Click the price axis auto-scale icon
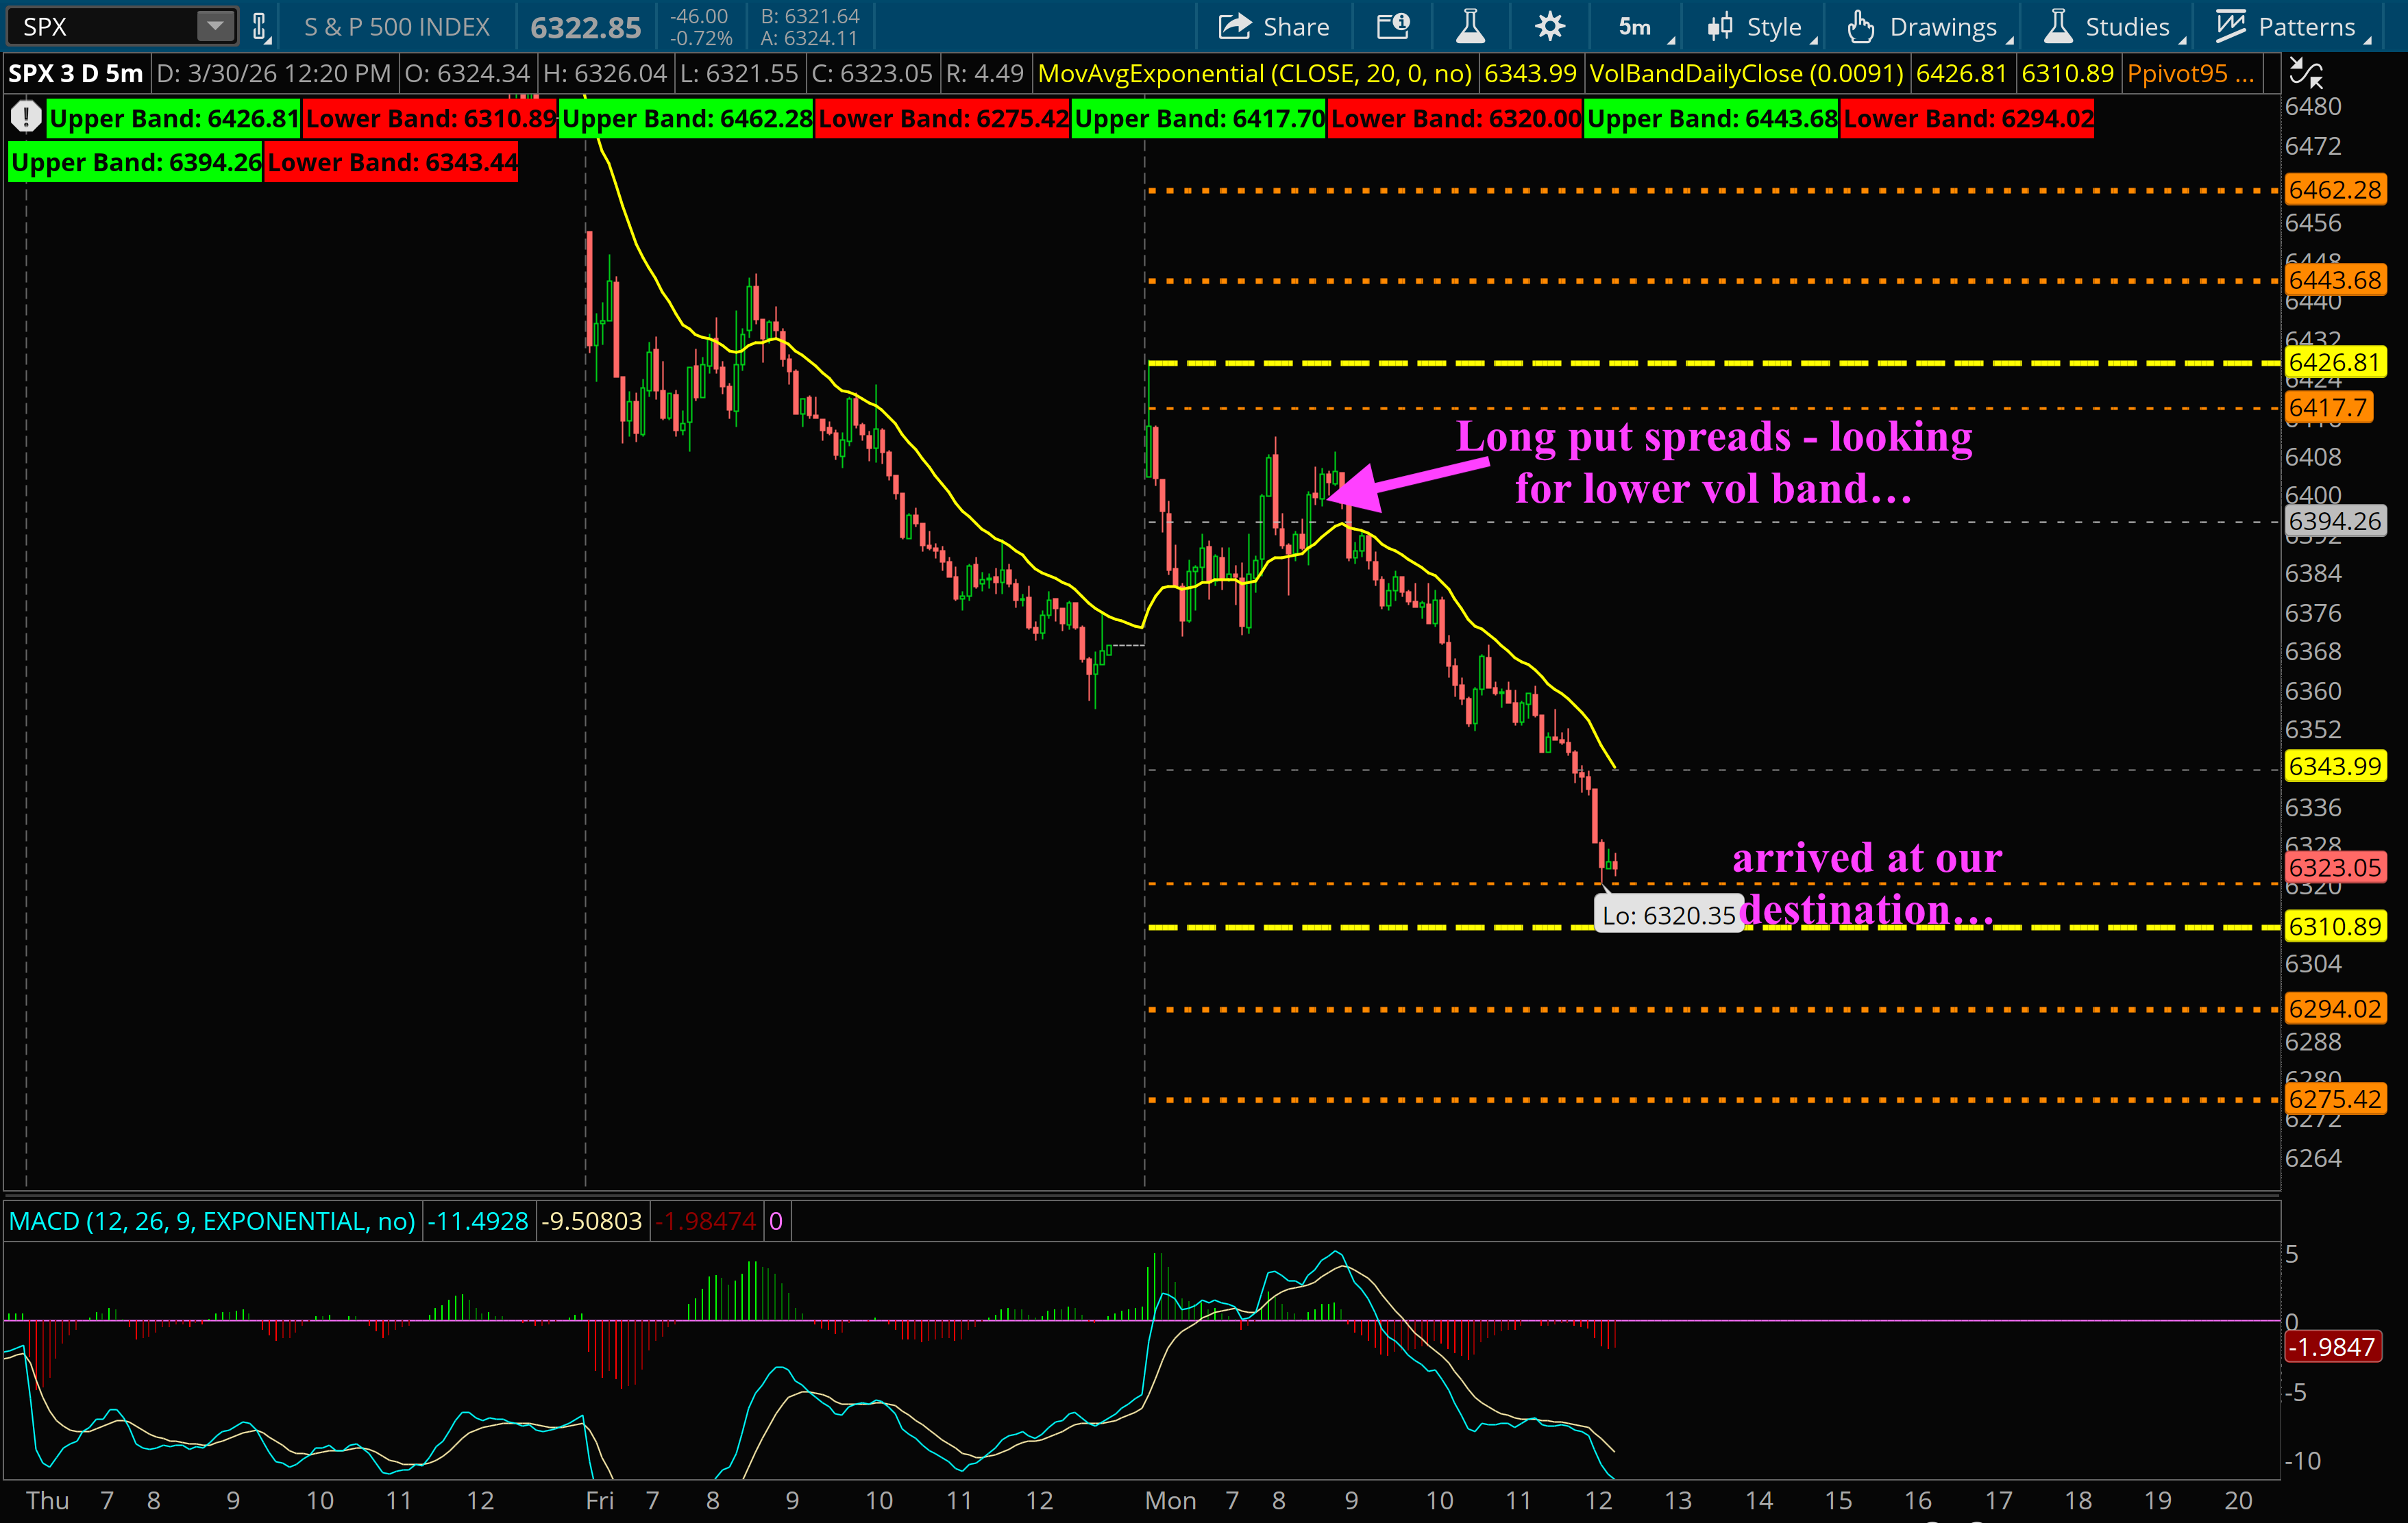The image size is (2408, 1523). 2306,73
